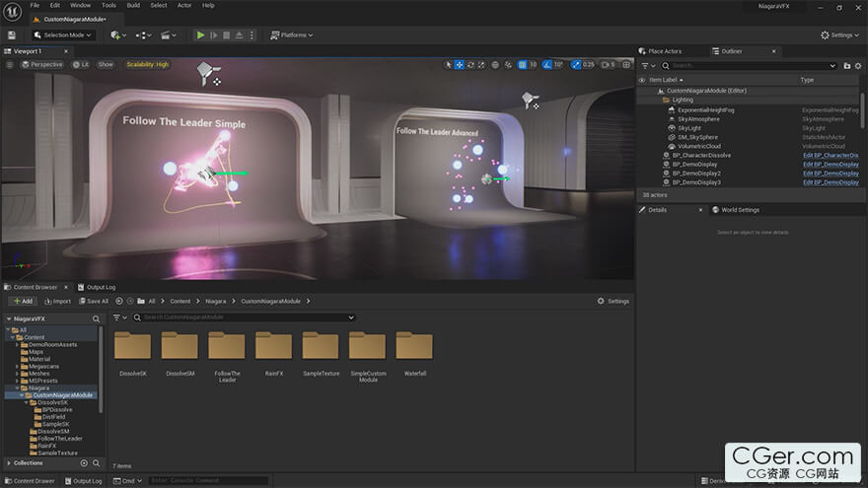
Task: Toggle the Outliner visibility eye column
Action: point(642,80)
